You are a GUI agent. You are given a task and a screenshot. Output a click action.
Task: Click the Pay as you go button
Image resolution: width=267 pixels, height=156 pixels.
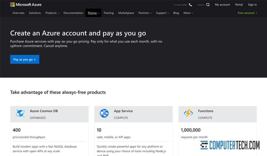pos(25,59)
